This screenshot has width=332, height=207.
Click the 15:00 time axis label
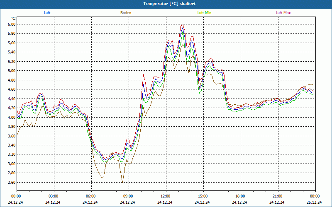[x=203, y=196]
